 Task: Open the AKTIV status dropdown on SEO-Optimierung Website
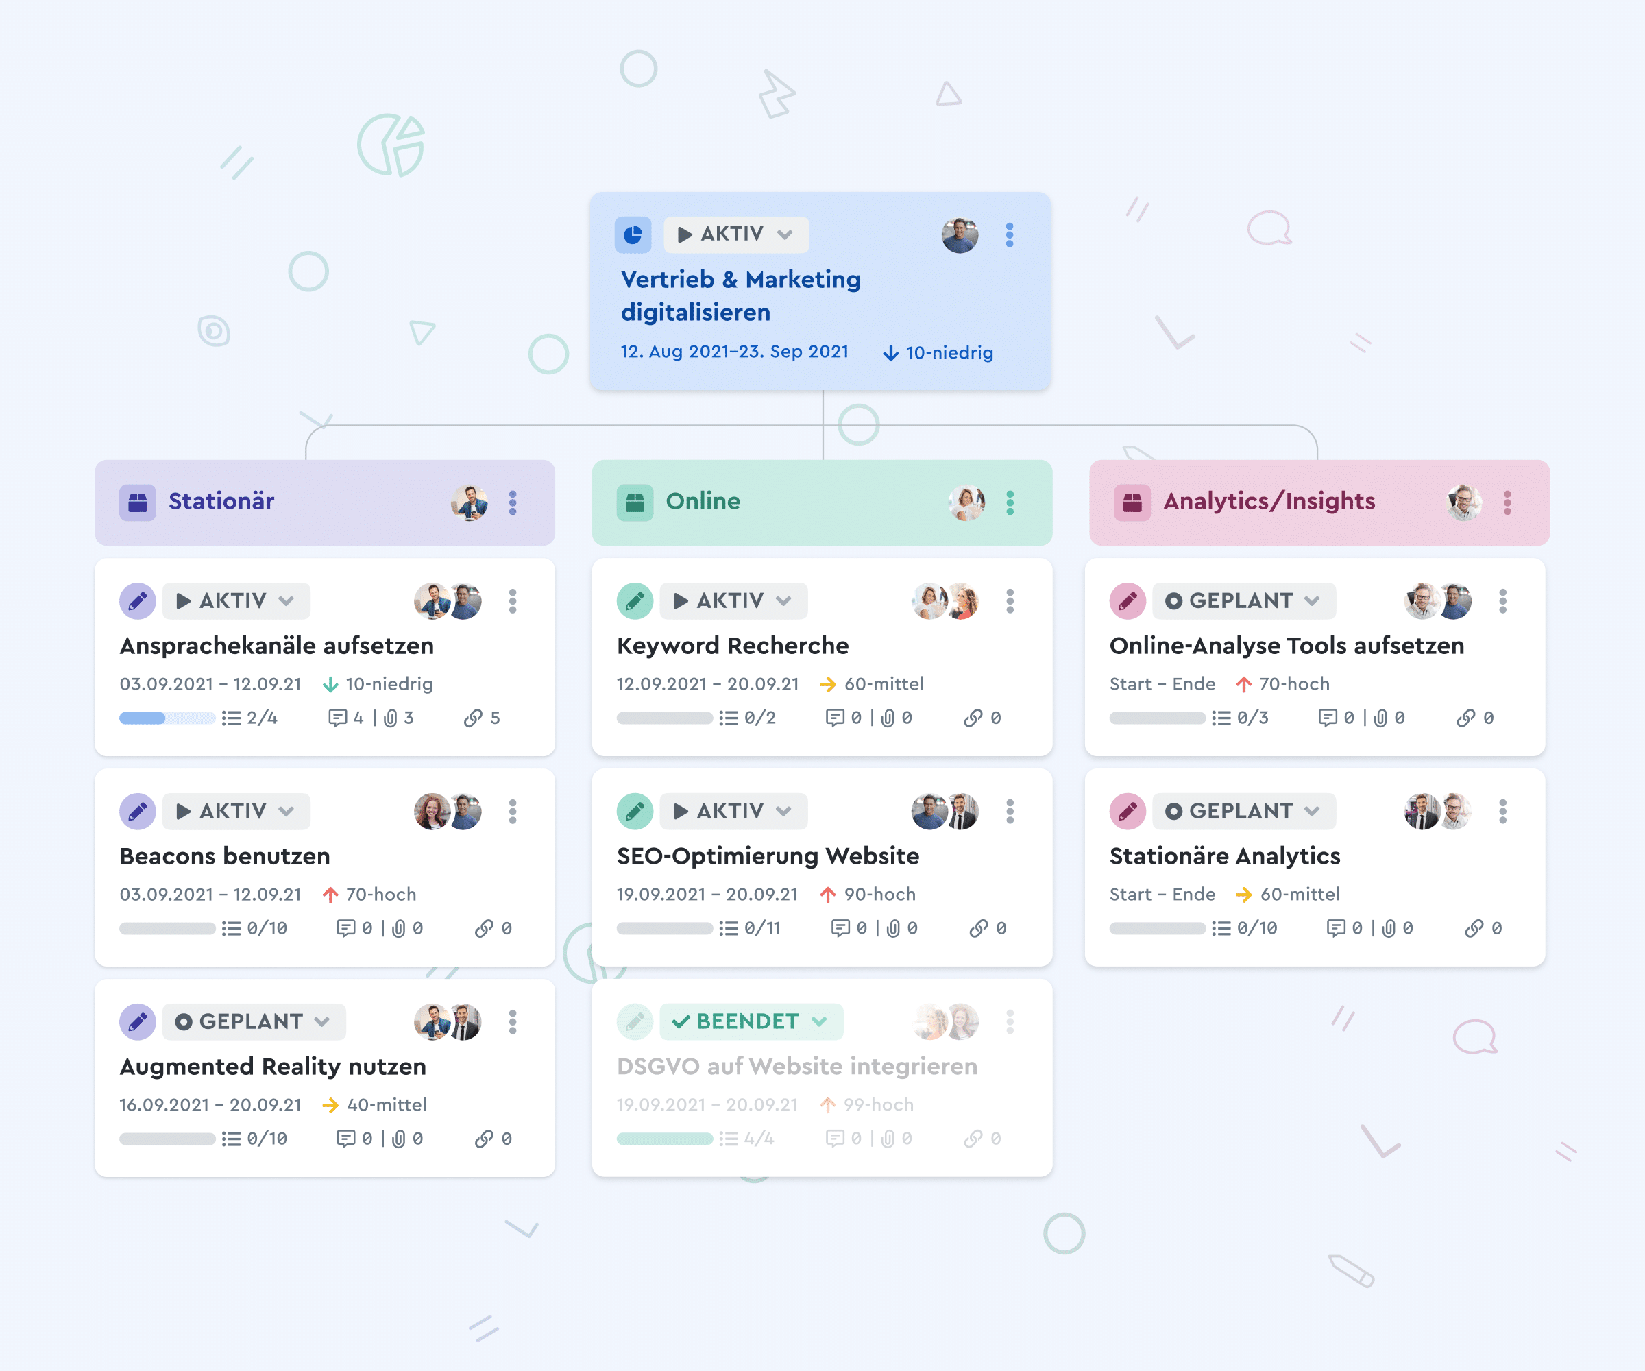(733, 811)
